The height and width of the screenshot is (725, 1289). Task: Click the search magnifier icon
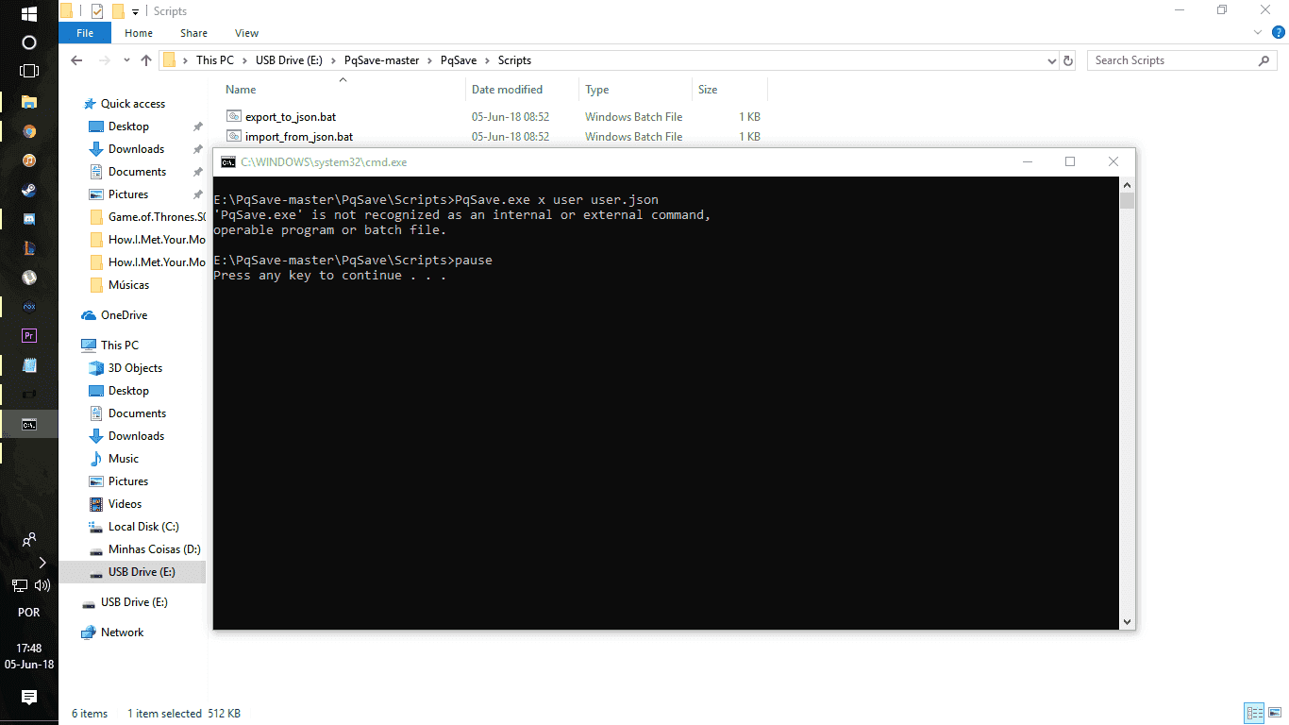(1264, 60)
